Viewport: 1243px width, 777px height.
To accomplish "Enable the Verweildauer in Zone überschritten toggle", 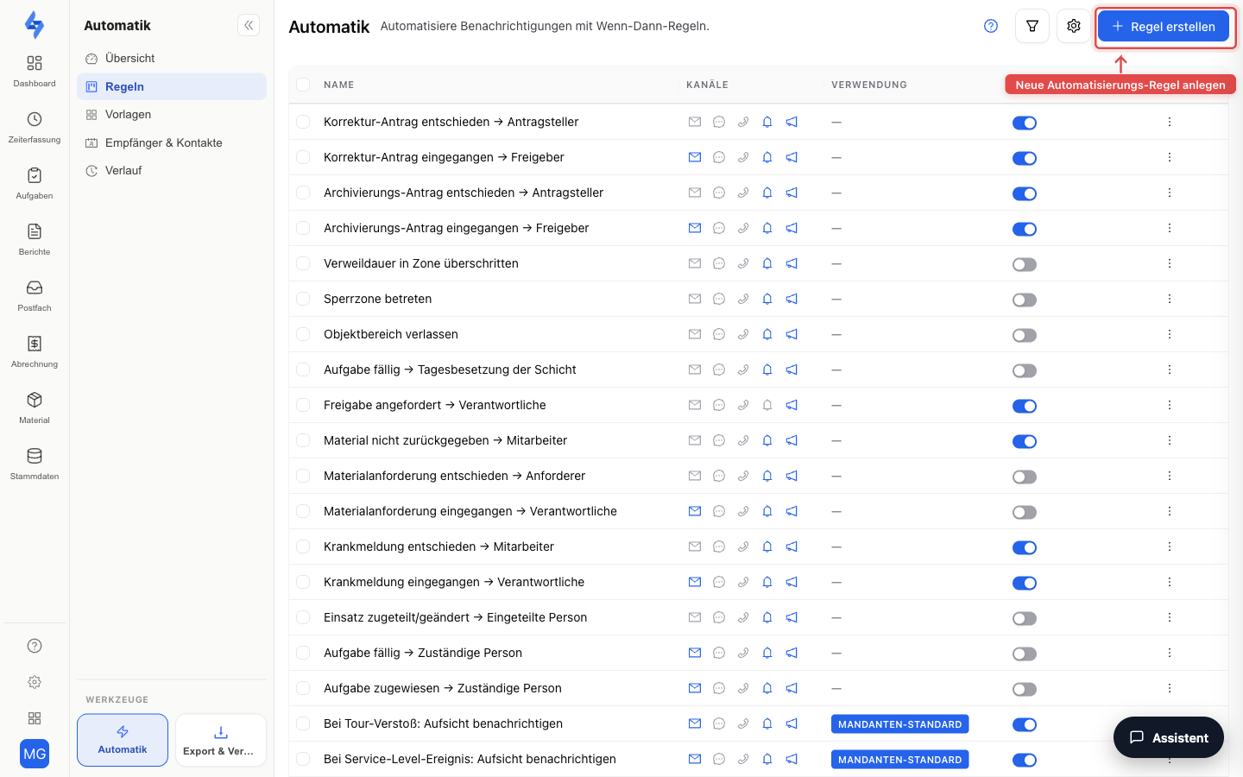I will point(1025,264).
